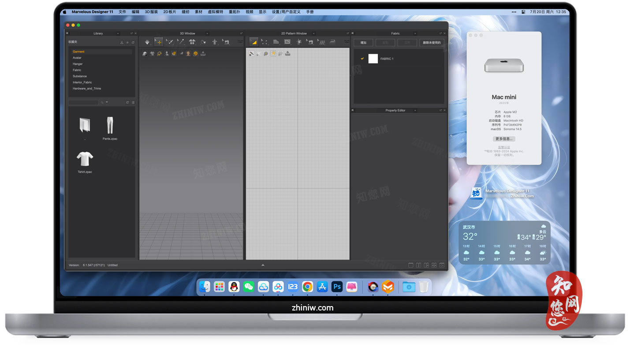630x351 pixels.
Task: Toggle the export icon in 2D viewport
Action: coord(287,54)
